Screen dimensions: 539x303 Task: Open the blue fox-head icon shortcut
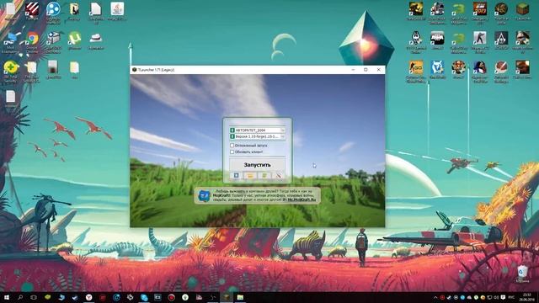click(437, 67)
